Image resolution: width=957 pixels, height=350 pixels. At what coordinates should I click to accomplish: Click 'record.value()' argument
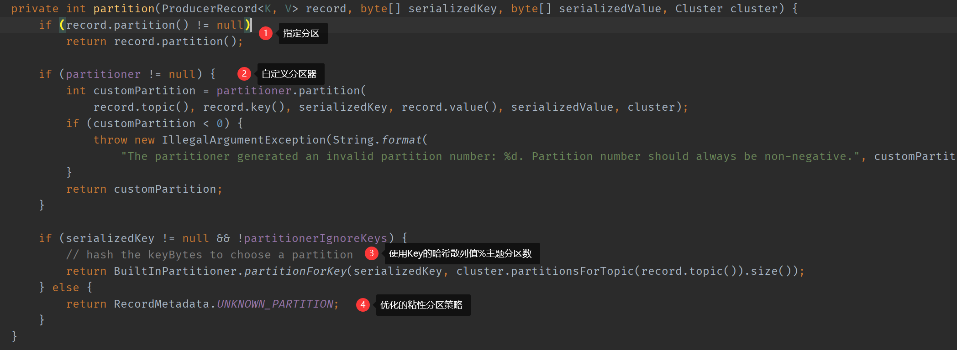pyautogui.click(x=449, y=107)
